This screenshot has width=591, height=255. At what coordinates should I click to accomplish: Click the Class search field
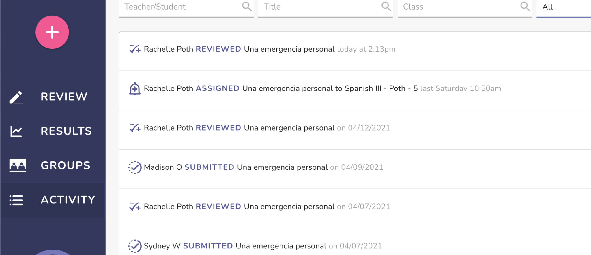pos(459,7)
